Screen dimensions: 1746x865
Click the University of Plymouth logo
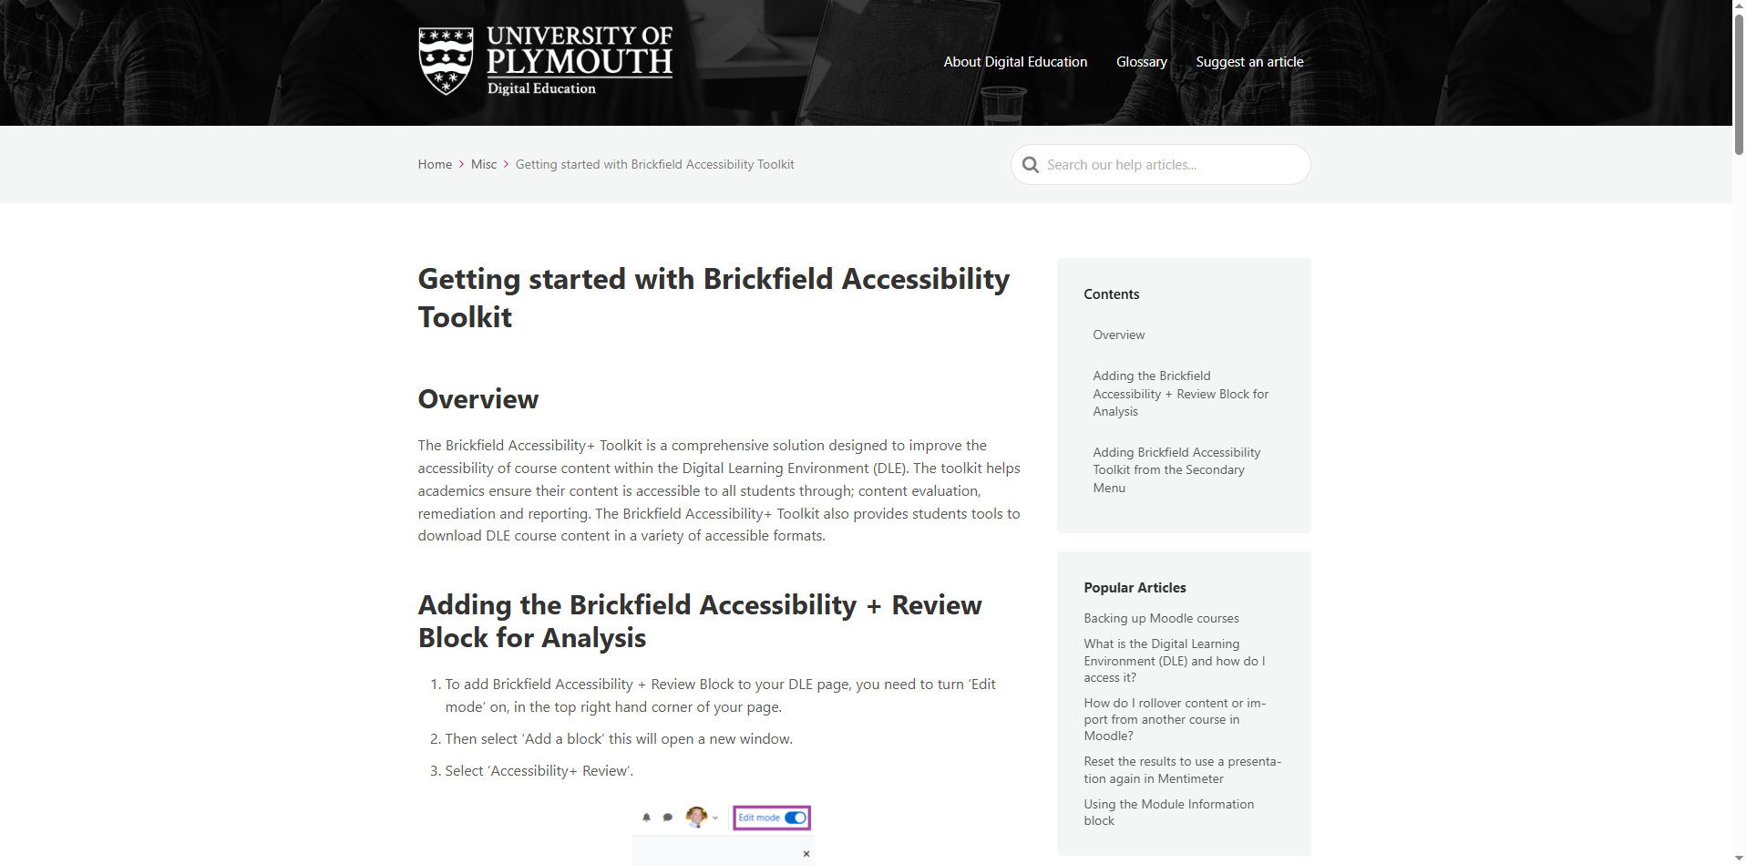545,61
